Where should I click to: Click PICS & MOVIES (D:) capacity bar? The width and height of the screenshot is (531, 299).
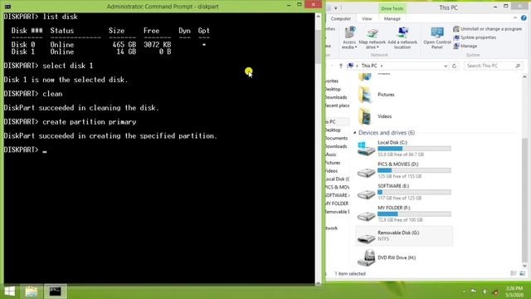(x=414, y=170)
